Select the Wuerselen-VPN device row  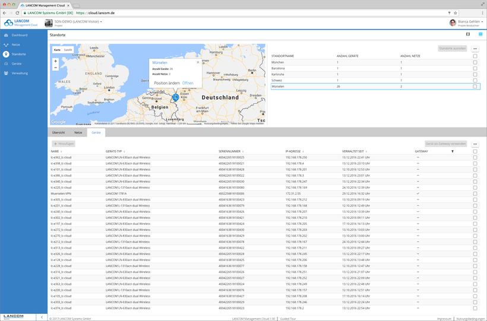(265, 193)
